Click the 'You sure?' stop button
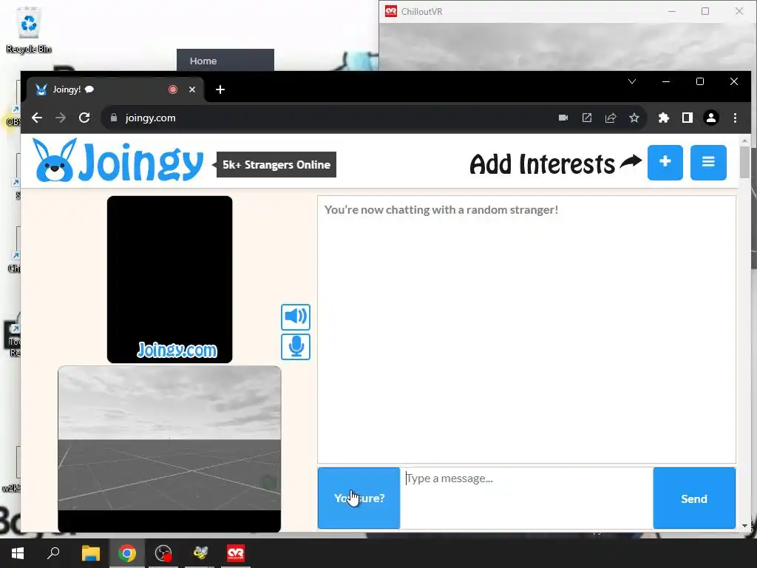757x568 pixels. coord(359,498)
